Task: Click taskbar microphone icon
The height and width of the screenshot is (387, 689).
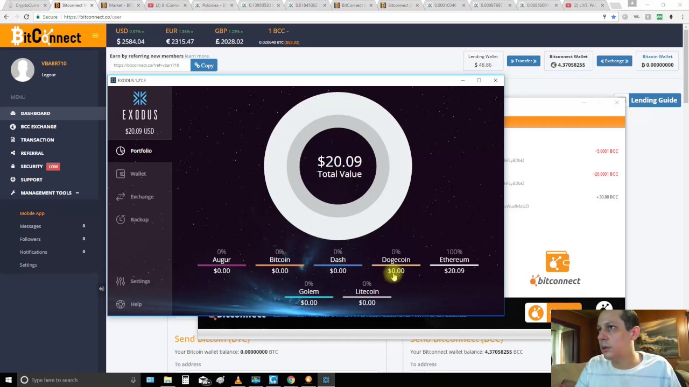Action: pos(133,380)
